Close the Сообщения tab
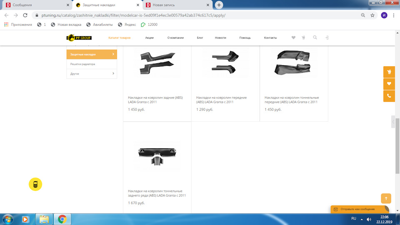 [x=67, y=5]
